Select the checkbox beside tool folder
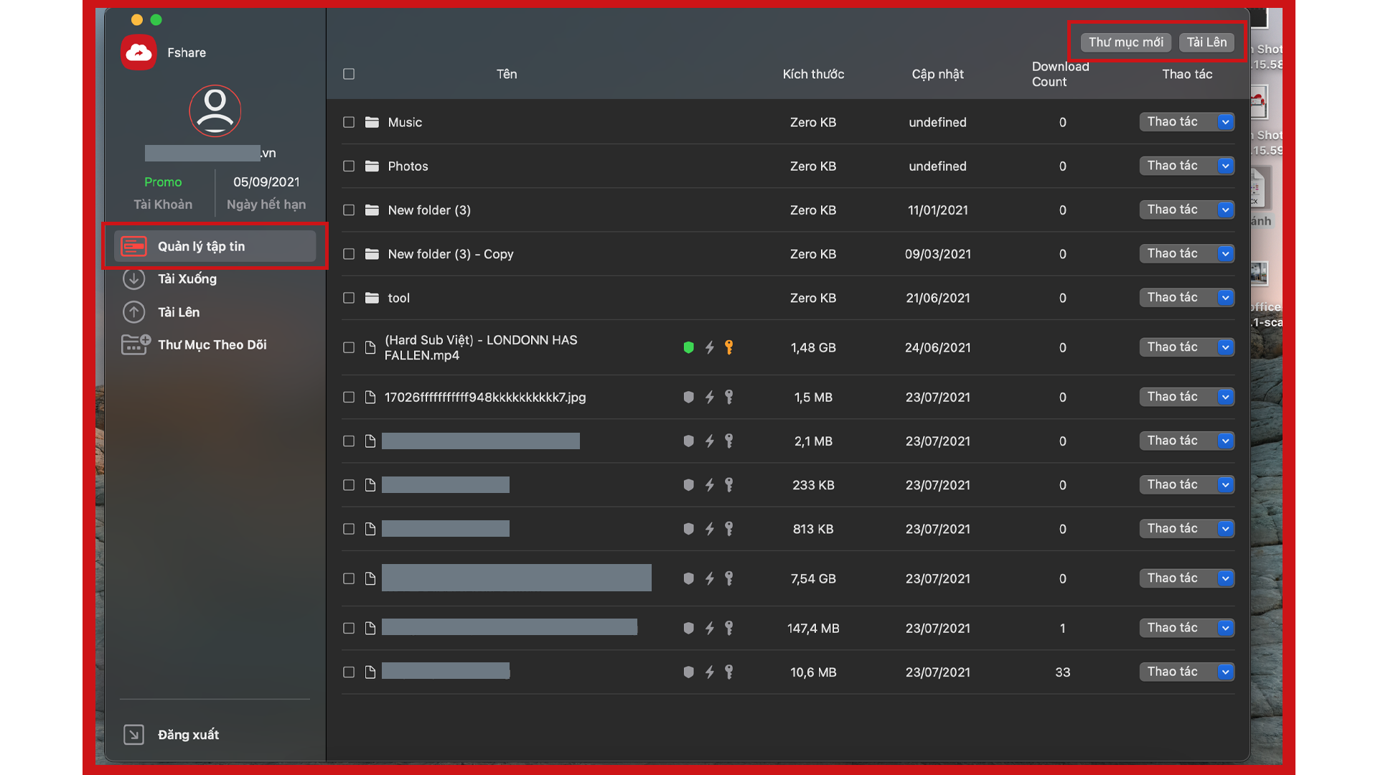The image size is (1378, 775). click(x=349, y=298)
